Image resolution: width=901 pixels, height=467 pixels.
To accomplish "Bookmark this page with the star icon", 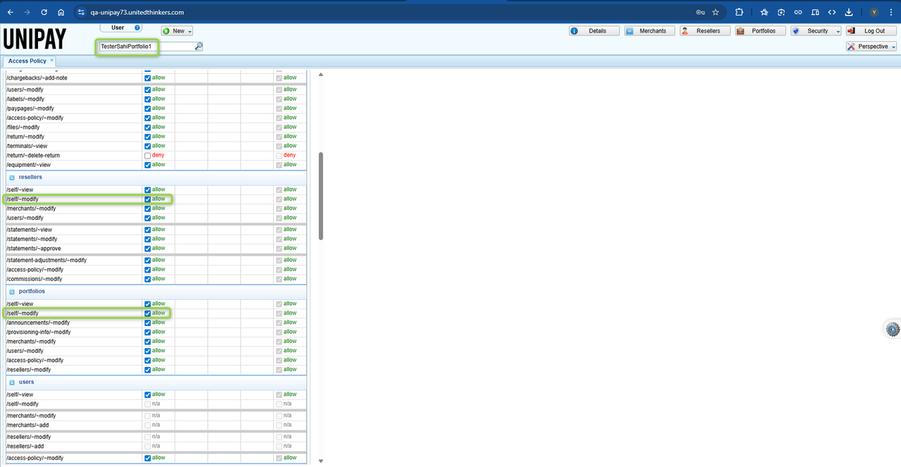I will tap(716, 12).
